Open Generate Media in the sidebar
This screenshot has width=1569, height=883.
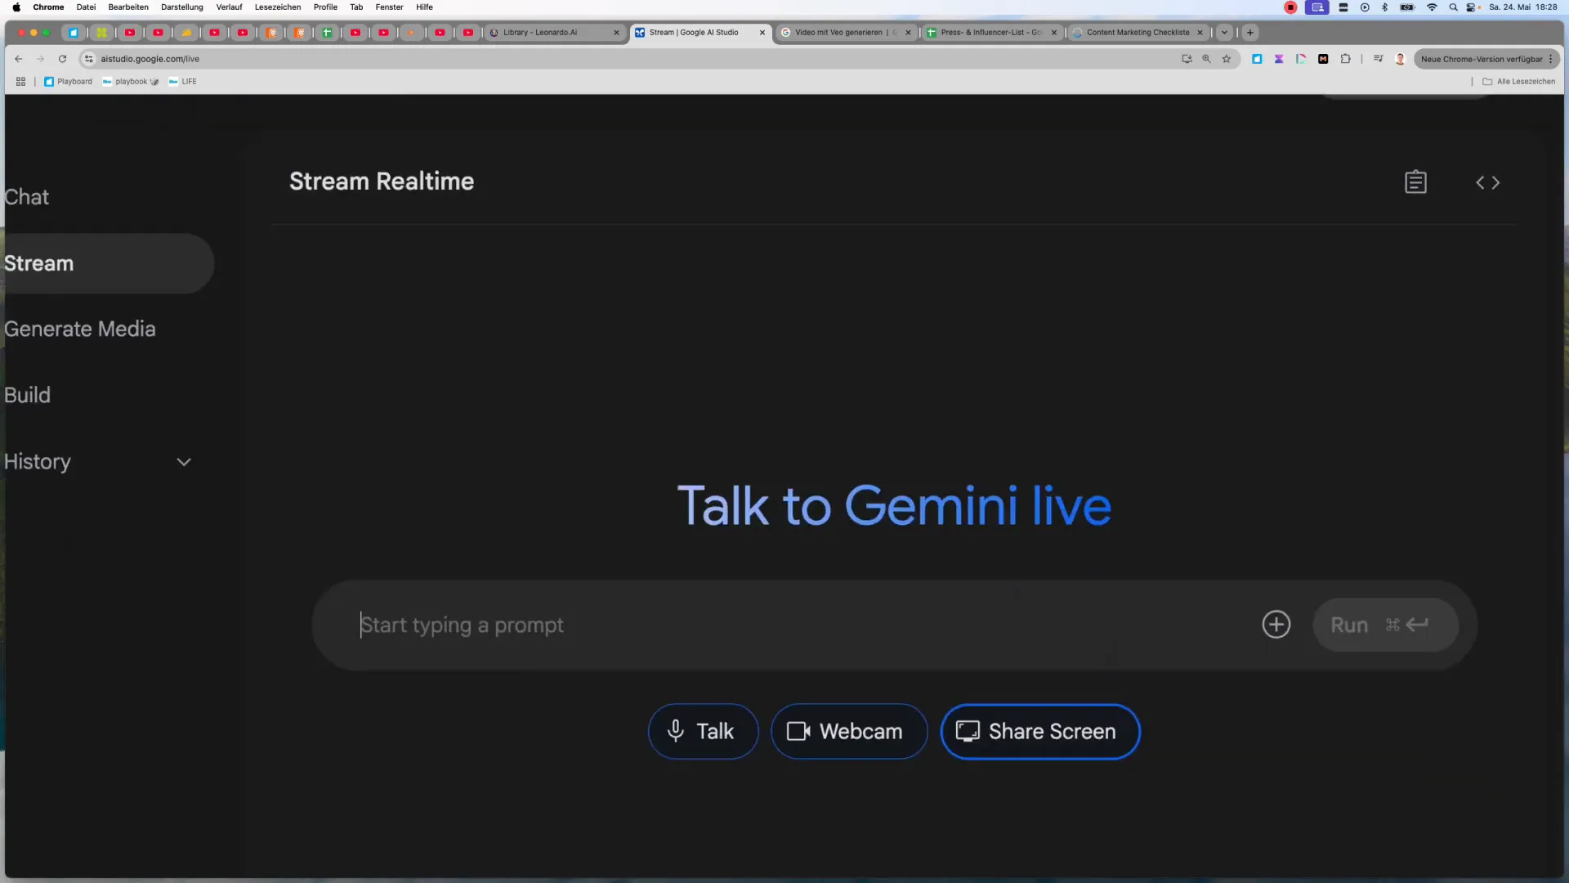click(x=80, y=329)
